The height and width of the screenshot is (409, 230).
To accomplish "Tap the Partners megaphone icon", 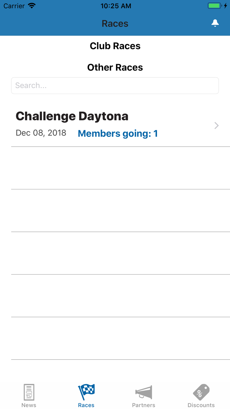I will (x=144, y=392).
